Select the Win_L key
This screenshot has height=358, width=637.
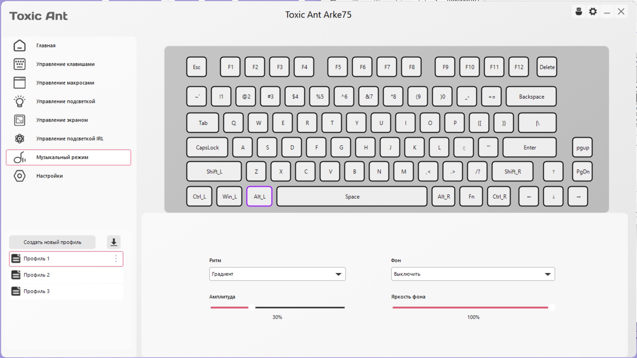[229, 197]
